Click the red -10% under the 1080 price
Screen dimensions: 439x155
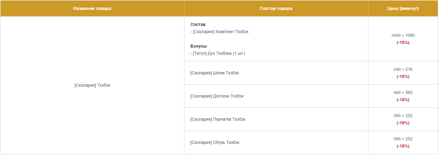(x=403, y=43)
